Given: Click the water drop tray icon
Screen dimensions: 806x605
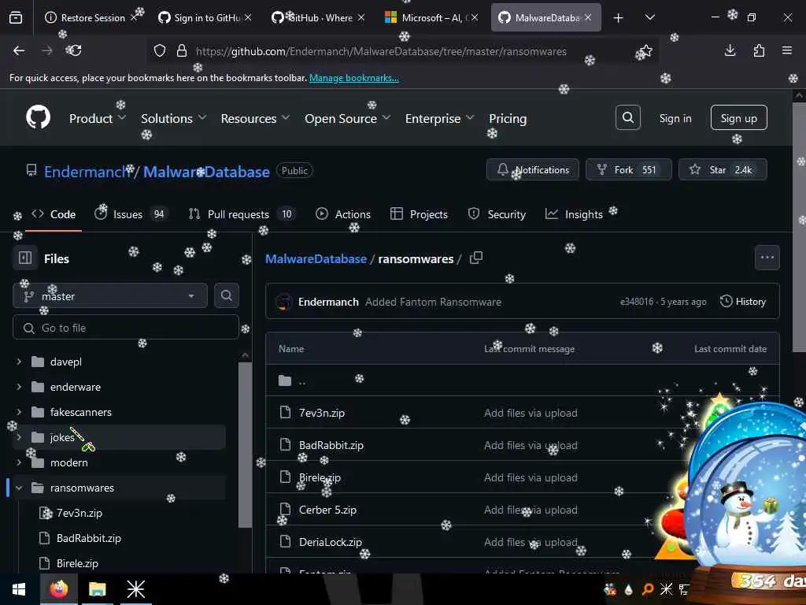Looking at the screenshot, I should (628, 589).
